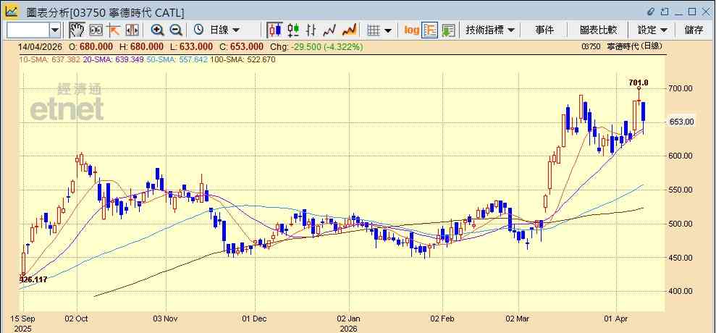Click the 600.00 price axis label

tap(681, 156)
